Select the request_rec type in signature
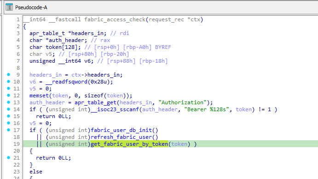Screen dimensions: 318x179 point(166,19)
